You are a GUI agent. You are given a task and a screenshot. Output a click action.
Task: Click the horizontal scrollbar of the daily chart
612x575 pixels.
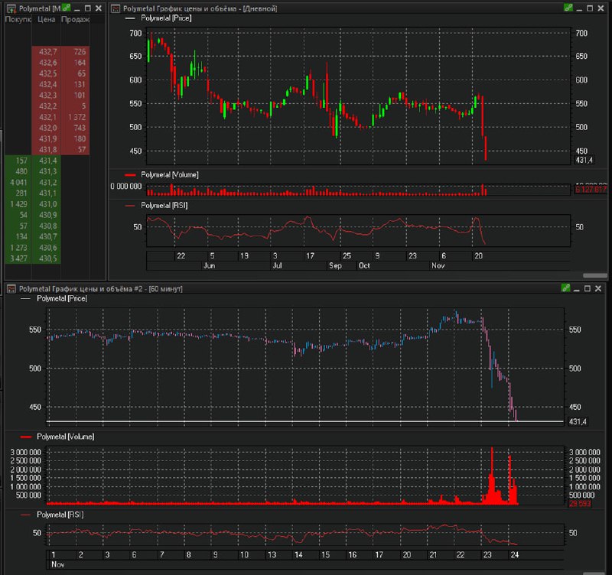tap(595, 275)
